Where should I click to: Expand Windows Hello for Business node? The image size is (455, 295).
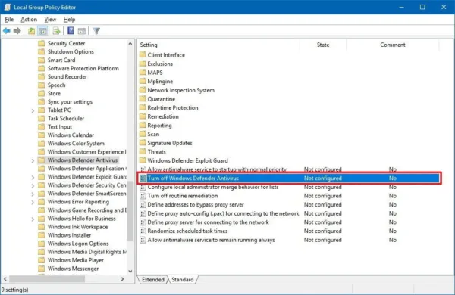pyautogui.click(x=33, y=219)
